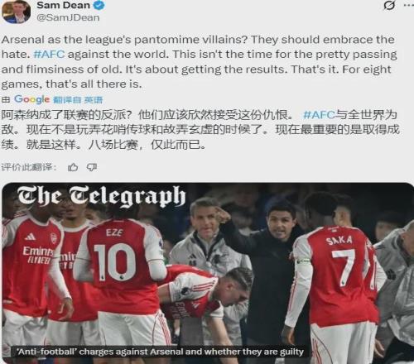Click the Sam Dean display name
The width and height of the screenshot is (414, 364).
pos(63,5)
